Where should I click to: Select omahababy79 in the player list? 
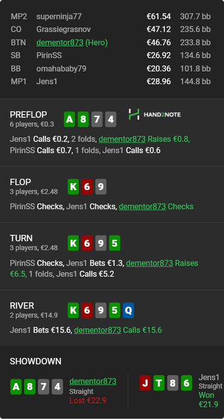pyautogui.click(x=62, y=69)
